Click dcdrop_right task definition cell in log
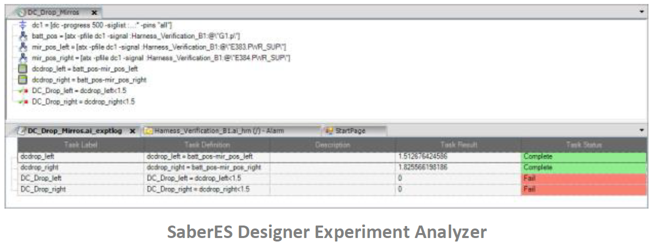The height and width of the screenshot is (244, 650). pos(207,168)
